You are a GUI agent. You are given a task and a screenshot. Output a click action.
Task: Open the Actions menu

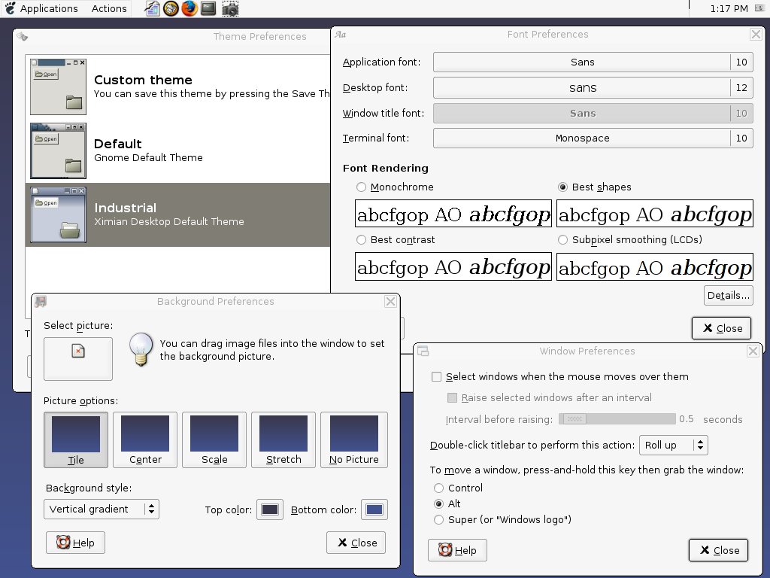coord(109,9)
